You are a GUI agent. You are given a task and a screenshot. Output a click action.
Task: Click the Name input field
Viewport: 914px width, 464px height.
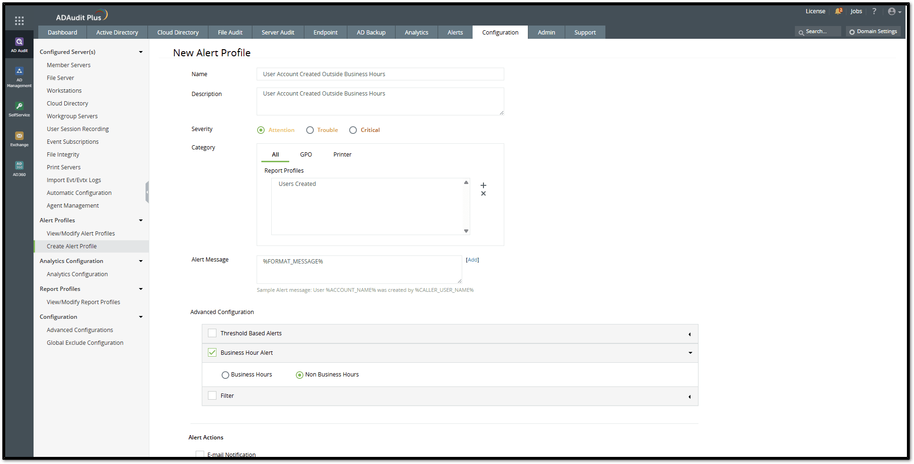coord(380,74)
